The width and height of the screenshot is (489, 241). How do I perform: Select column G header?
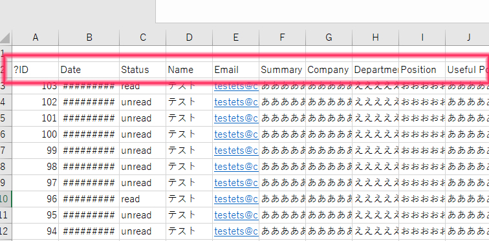coord(329,37)
